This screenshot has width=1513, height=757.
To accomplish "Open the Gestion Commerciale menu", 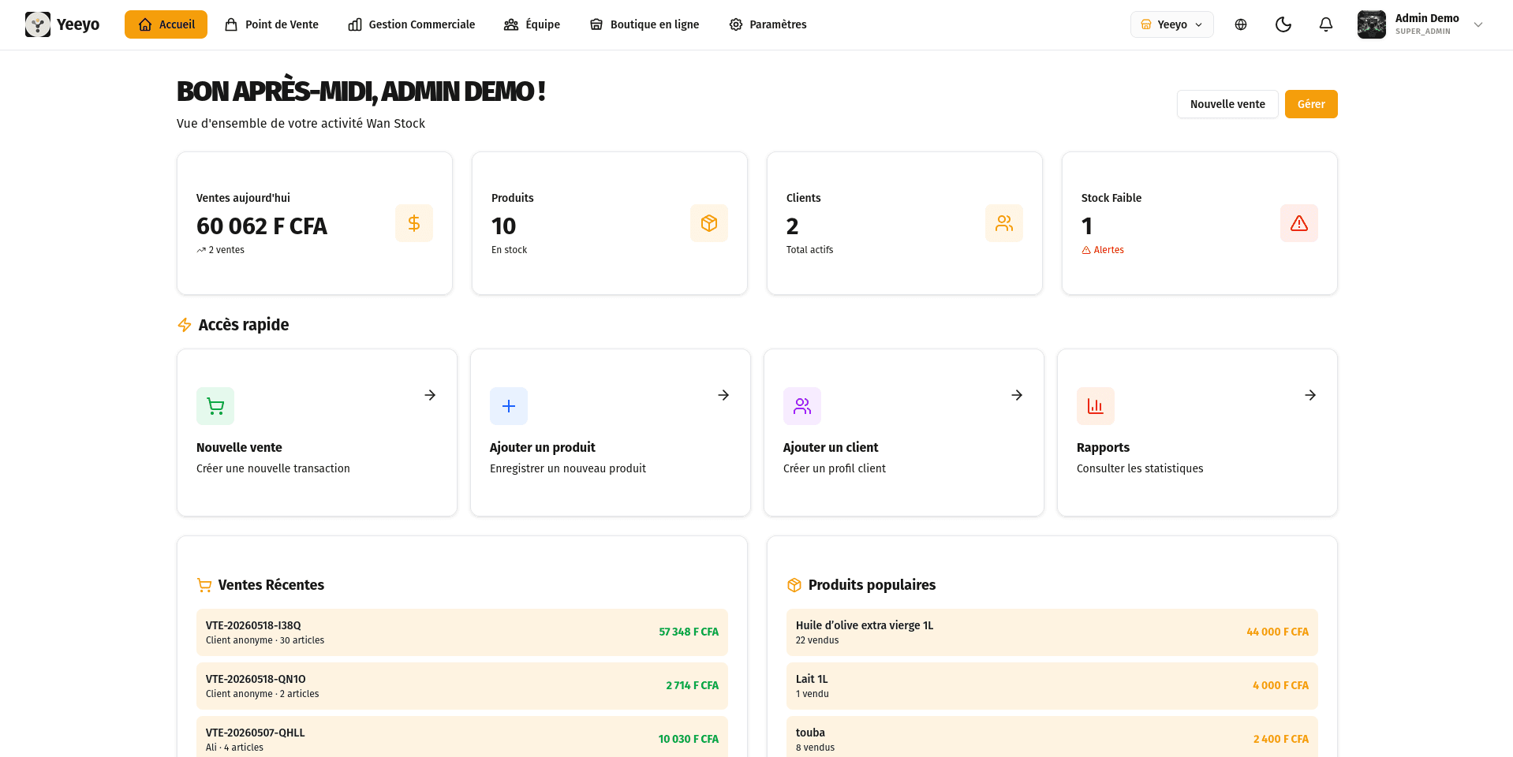I will (x=412, y=24).
